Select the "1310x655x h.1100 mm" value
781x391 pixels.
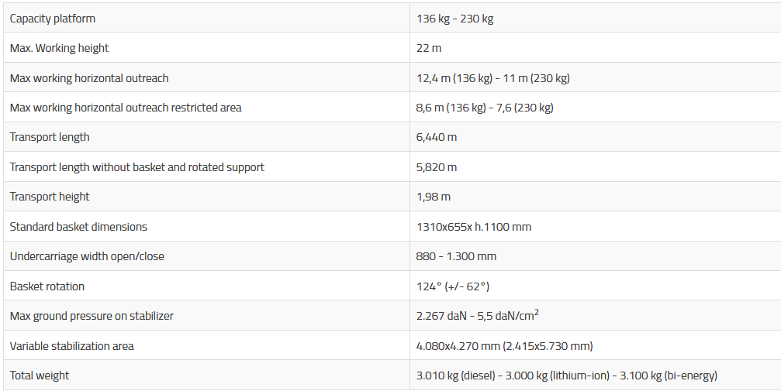[x=474, y=227]
